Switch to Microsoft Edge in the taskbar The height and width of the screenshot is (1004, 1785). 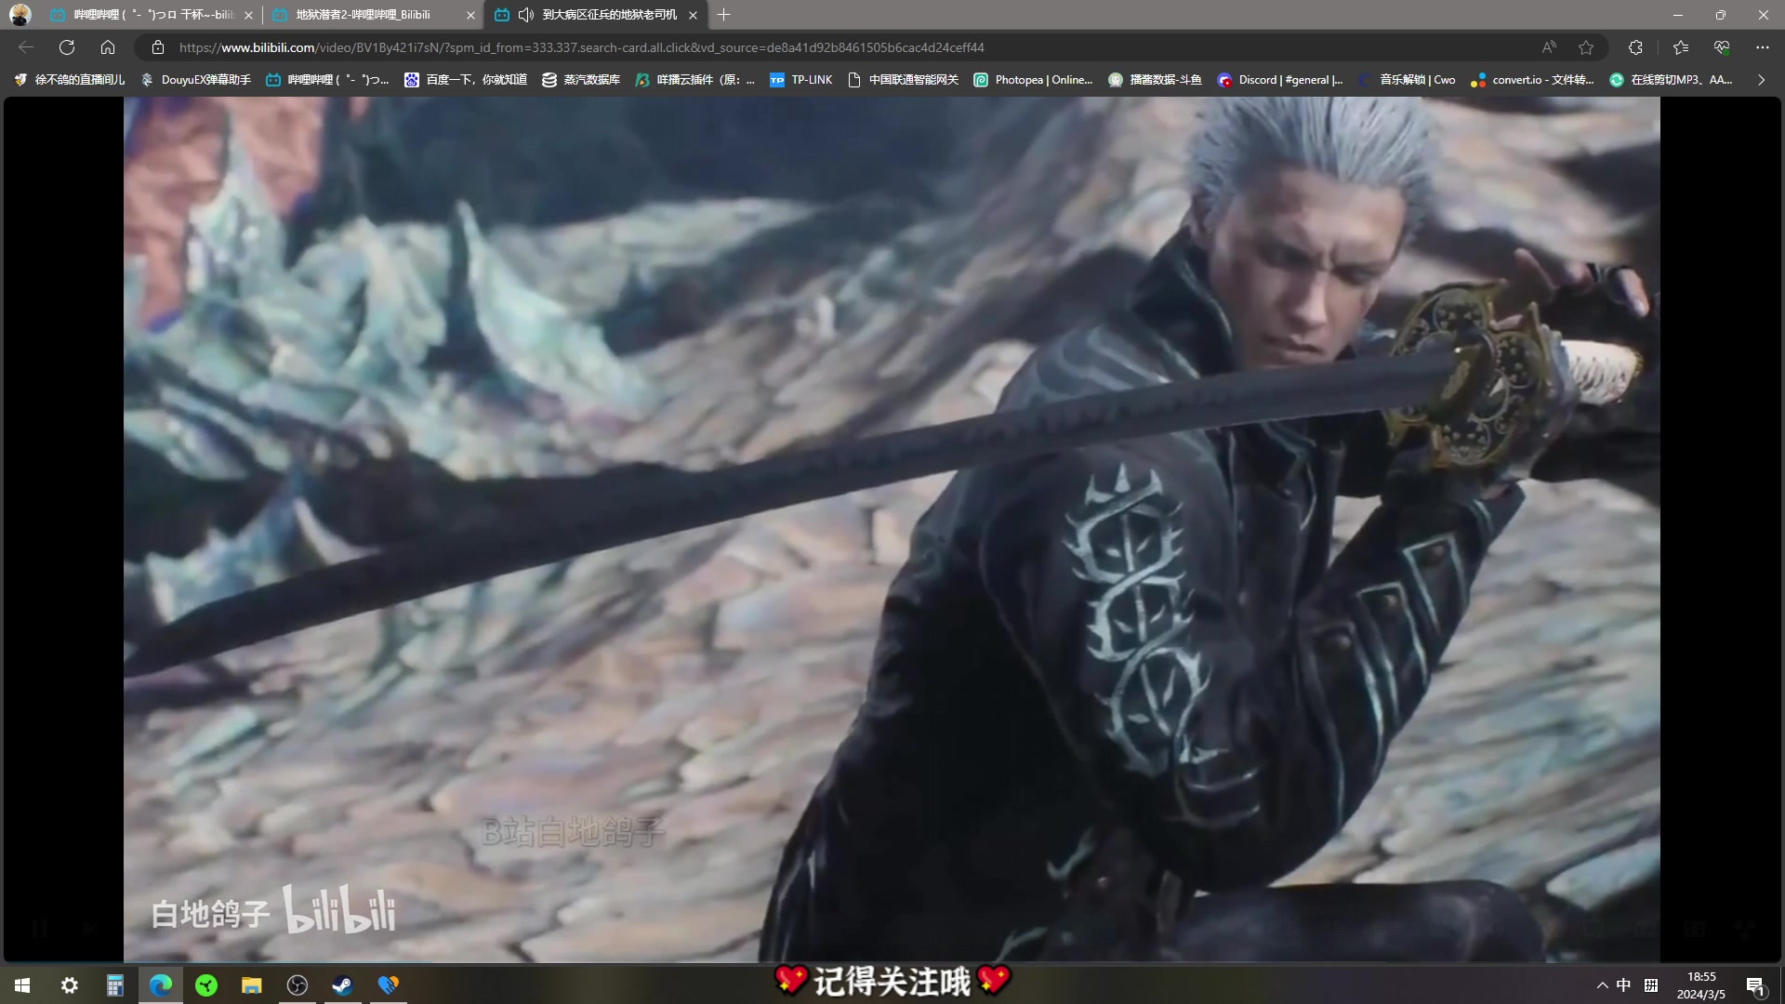point(160,985)
